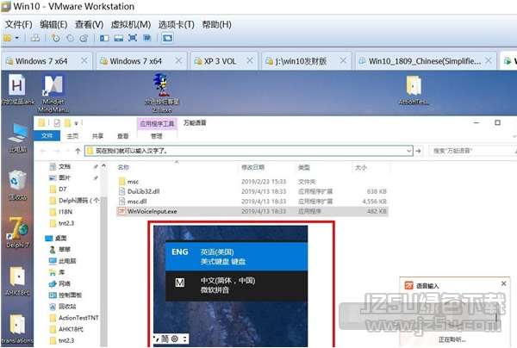Select the 回收站 desktop icon
Screen dimensions: 517x348
coord(18,185)
